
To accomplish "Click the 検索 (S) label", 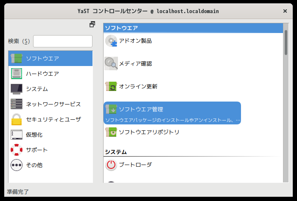I will [x=19, y=41].
